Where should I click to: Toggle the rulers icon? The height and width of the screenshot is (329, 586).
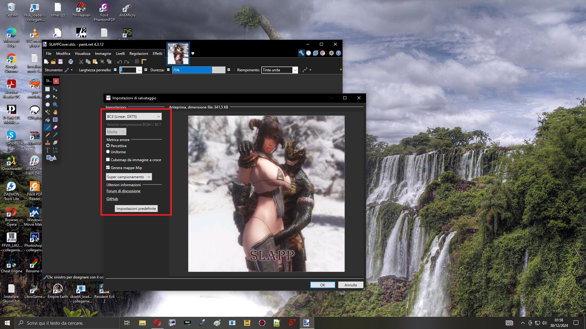click(144, 62)
